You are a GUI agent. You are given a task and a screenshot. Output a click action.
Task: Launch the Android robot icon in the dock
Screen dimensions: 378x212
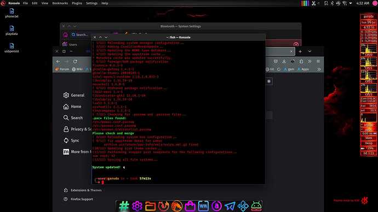[256, 206]
